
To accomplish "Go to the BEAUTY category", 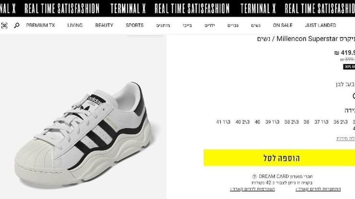I will coord(104,25).
